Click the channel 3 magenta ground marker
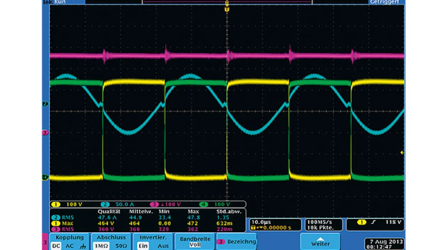 [45, 132]
